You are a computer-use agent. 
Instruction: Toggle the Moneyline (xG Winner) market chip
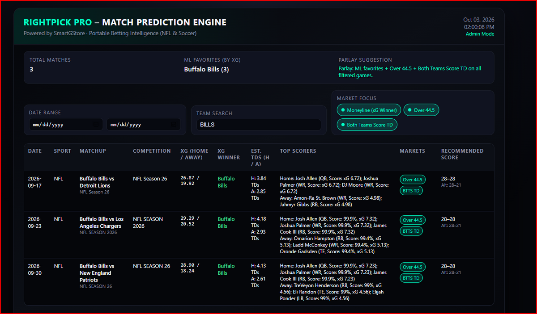pyautogui.click(x=369, y=110)
